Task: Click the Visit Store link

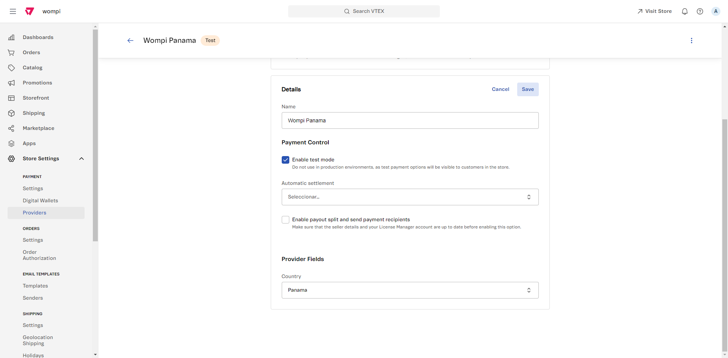Action: click(x=654, y=11)
